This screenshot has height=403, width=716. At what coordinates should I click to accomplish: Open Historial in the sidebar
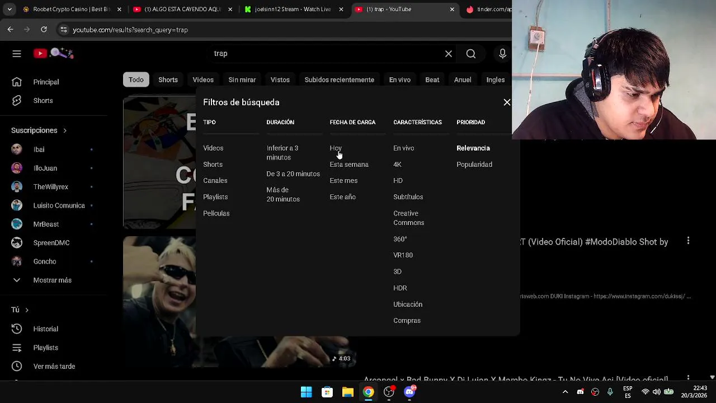[45, 329]
